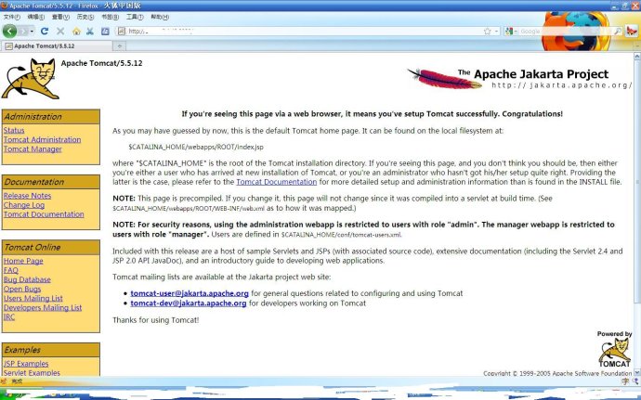The height and width of the screenshot is (400, 641).
Task: Click the vertical scrollbar up arrow
Action: pyautogui.click(x=637, y=57)
